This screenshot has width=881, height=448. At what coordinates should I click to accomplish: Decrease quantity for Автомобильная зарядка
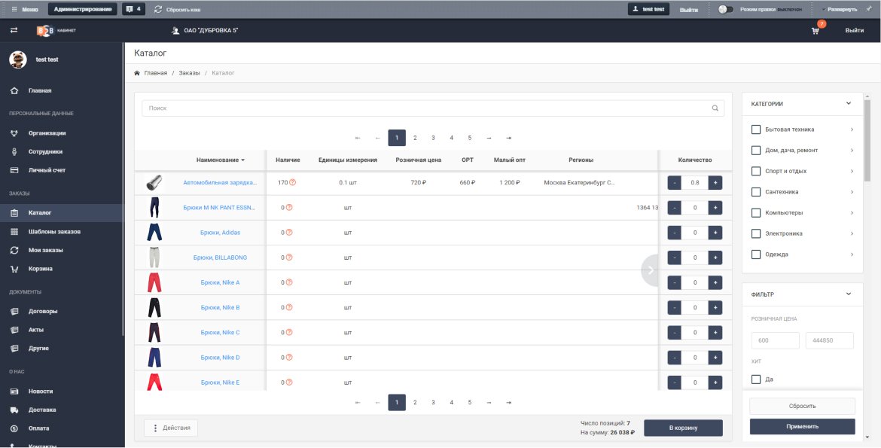click(x=674, y=183)
